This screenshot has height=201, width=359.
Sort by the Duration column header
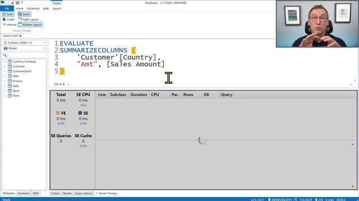pos(139,94)
